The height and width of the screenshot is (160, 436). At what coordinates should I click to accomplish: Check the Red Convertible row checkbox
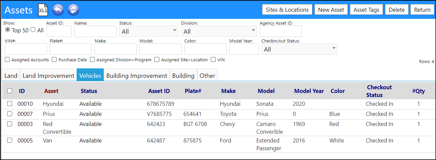coord(10,124)
